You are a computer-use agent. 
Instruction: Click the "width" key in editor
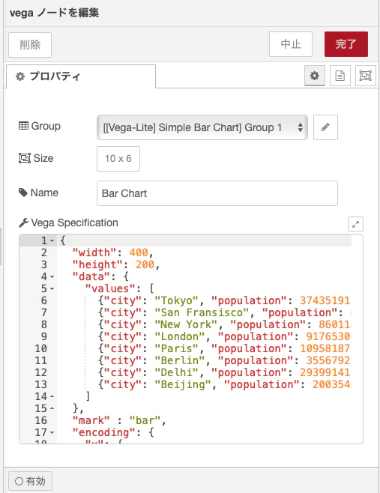coord(94,252)
